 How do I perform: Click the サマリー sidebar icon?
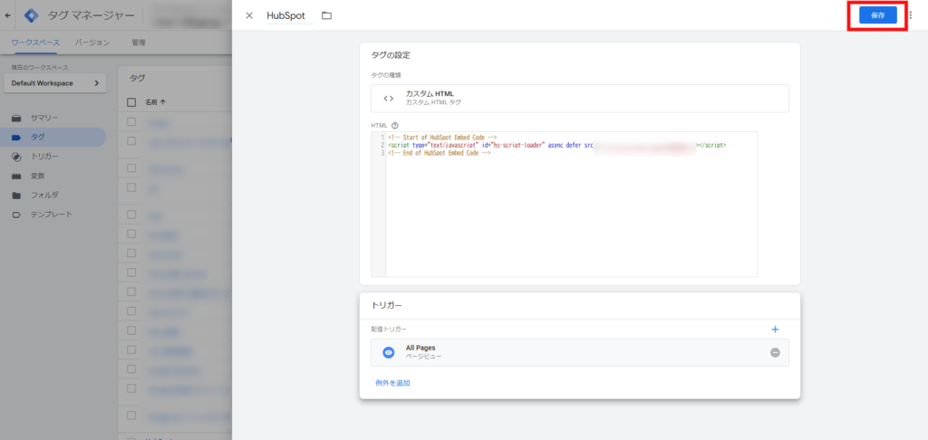coord(16,118)
